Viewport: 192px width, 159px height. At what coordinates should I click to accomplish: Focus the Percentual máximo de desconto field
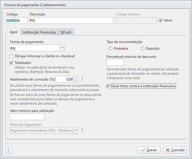click(x=115, y=62)
